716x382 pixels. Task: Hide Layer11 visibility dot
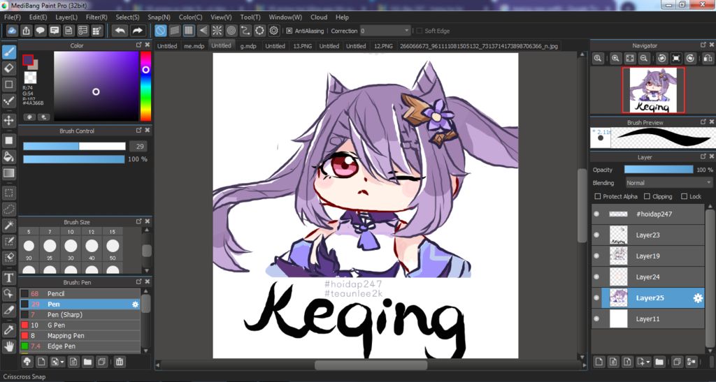(596, 318)
